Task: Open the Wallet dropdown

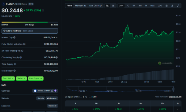Action: [x=21, y=78]
